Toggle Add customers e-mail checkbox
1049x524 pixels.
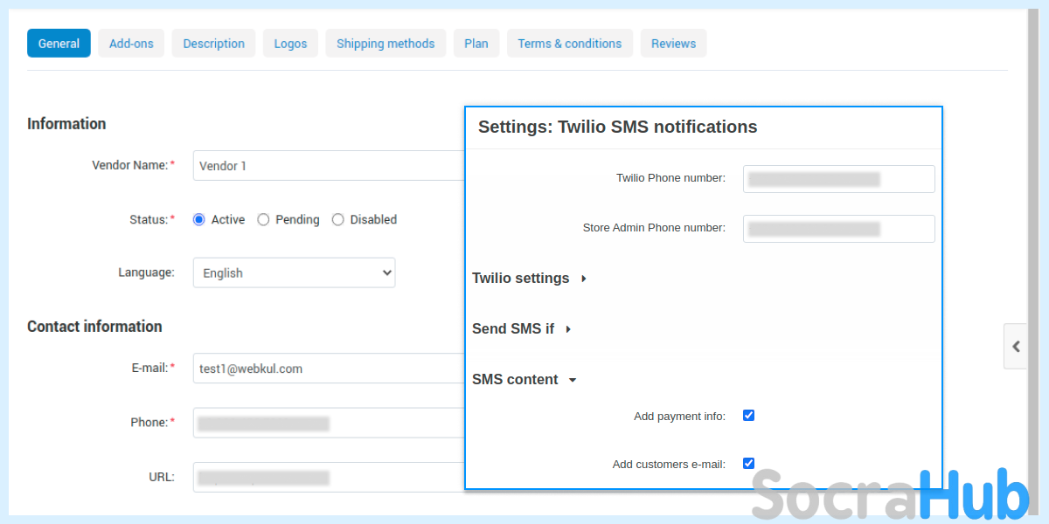coord(748,464)
